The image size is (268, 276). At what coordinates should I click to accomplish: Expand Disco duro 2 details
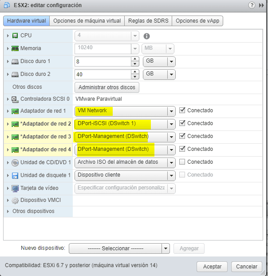pos(8,74)
